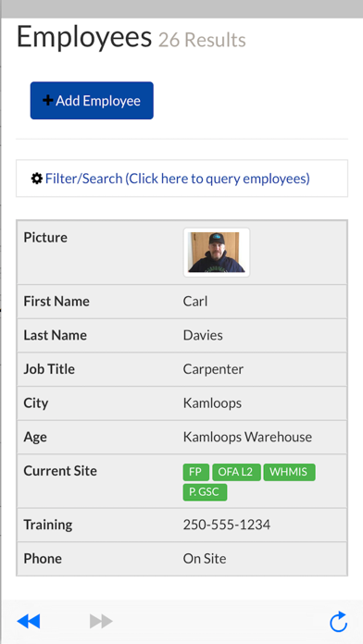Click the Kamloops Warehouse site value

247,437
